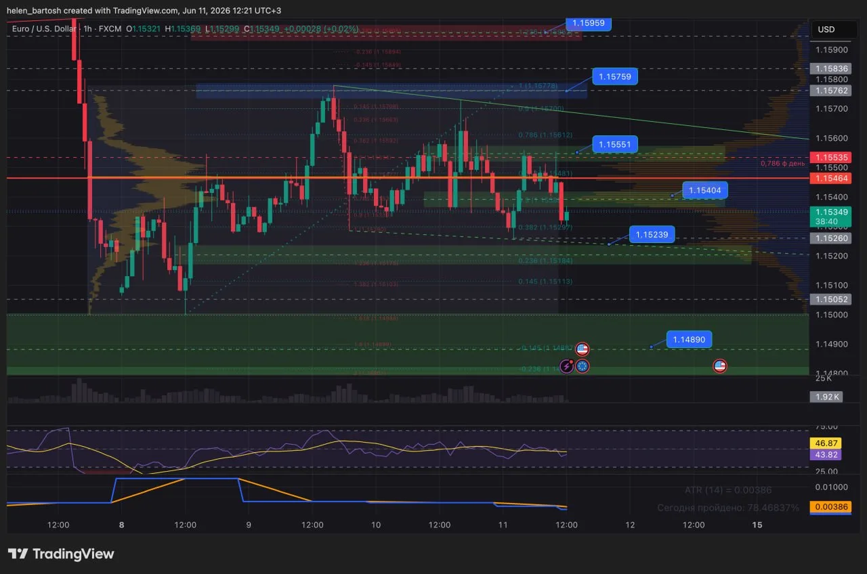Click the orange 0.00386 ATR value label
867x574 pixels.
tap(830, 507)
